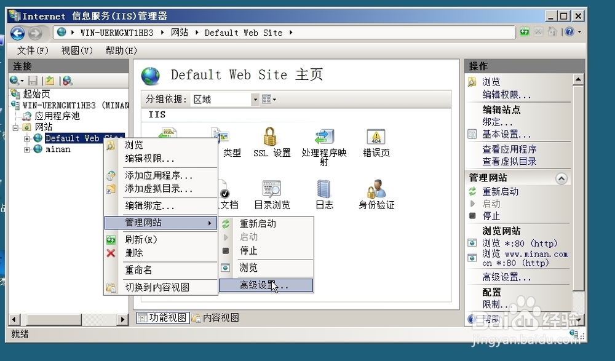Choose 浏览 in the 管理网站 submenu

[266, 268]
